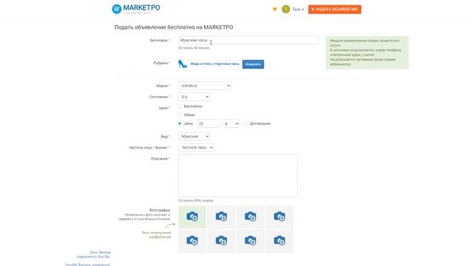Open the Вид dropdown showing Мужские
Viewport: 473px width, 266px height.
(194, 137)
